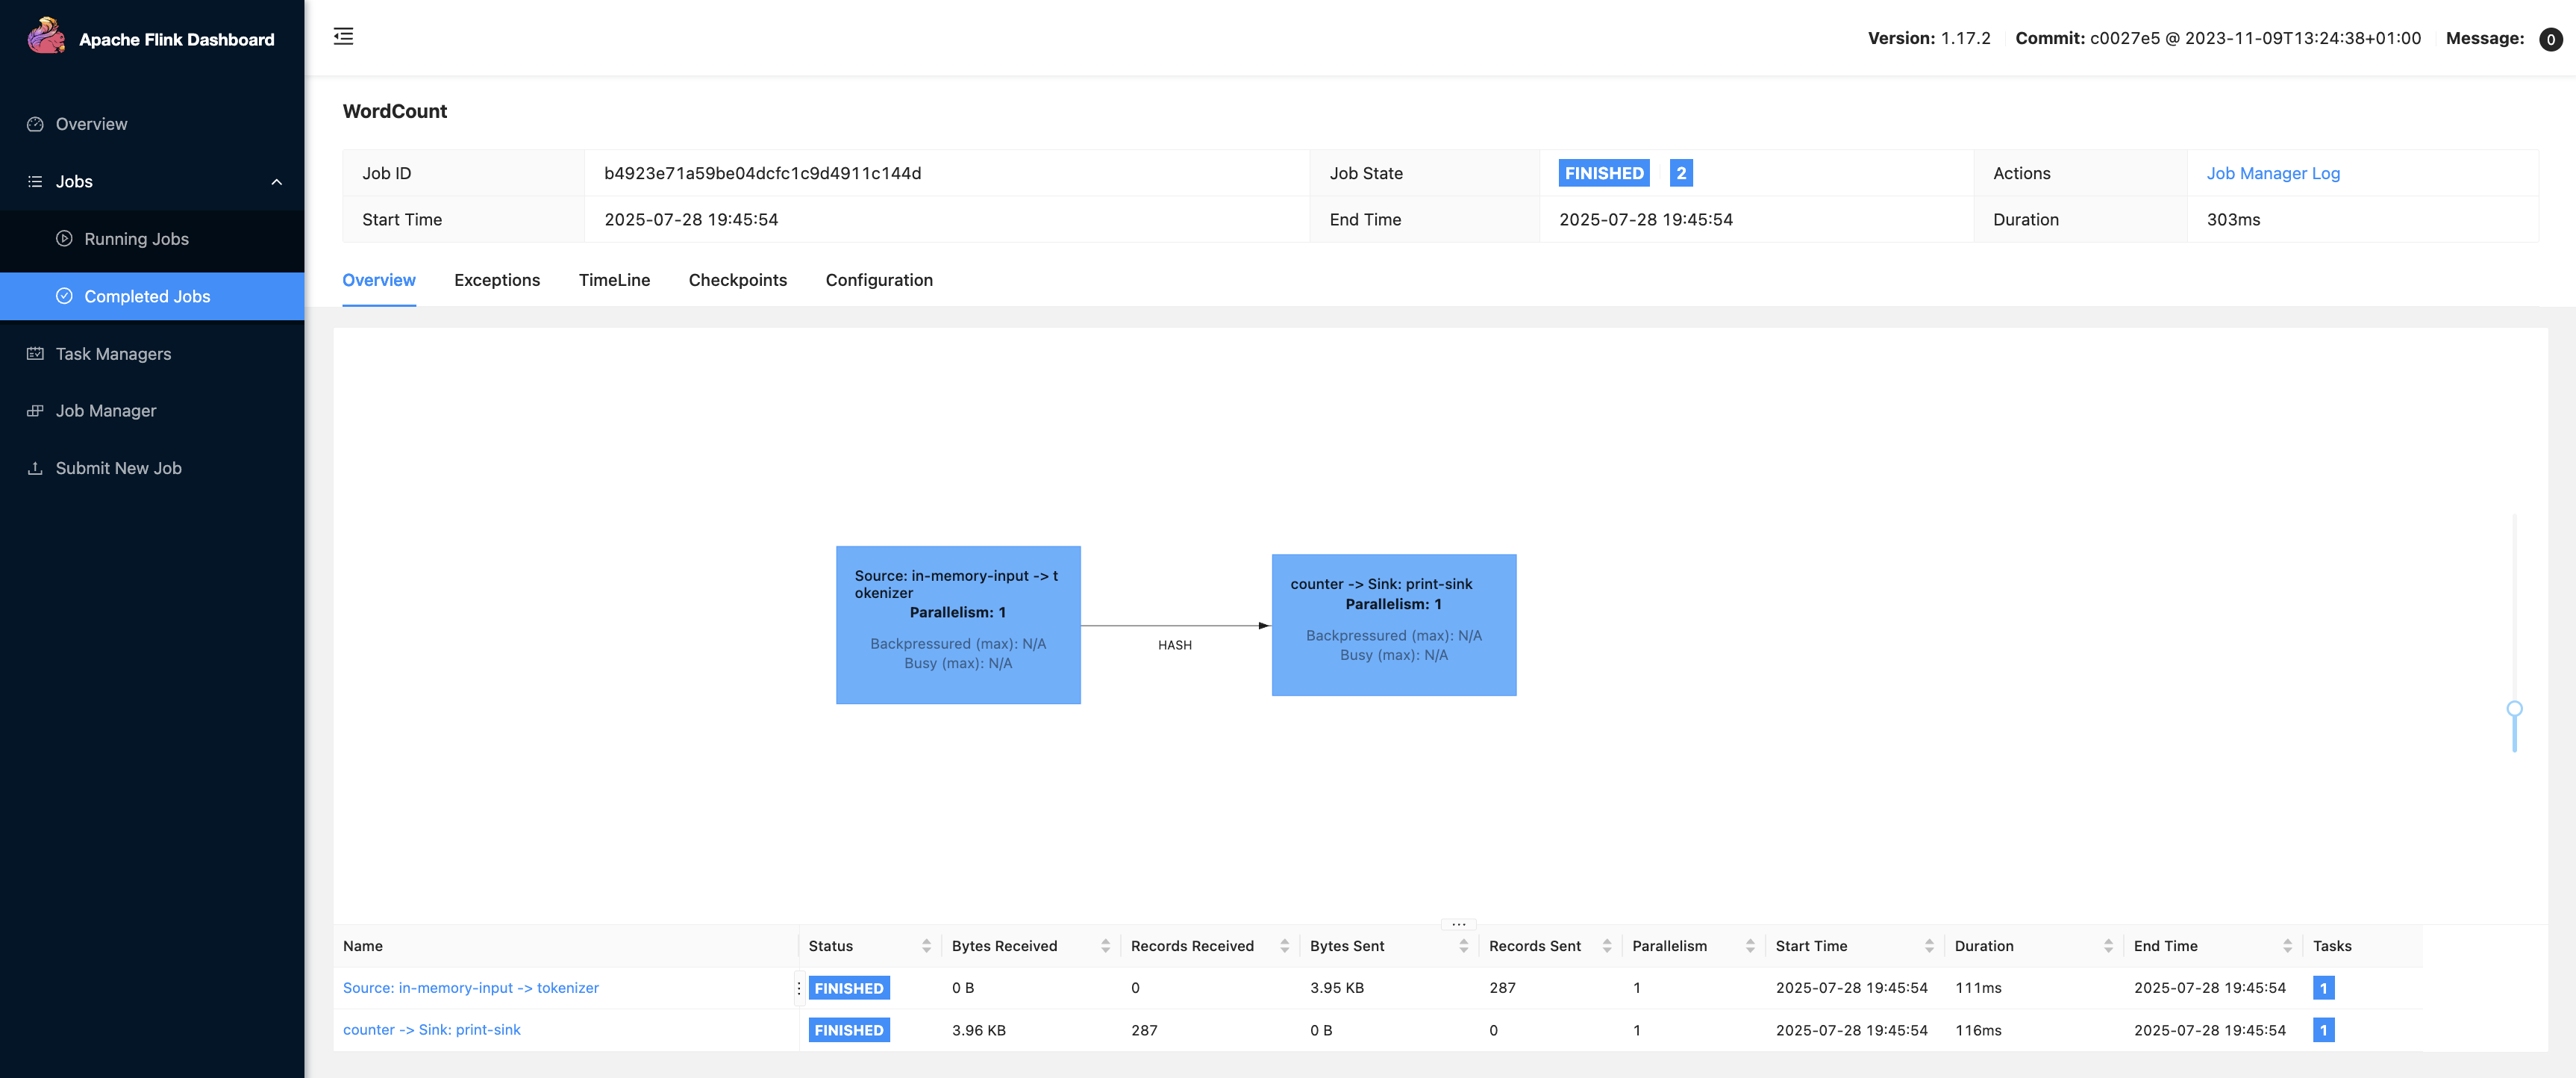Open Submit New Job in sidebar
The image size is (2576, 1078).
pyautogui.click(x=152, y=468)
